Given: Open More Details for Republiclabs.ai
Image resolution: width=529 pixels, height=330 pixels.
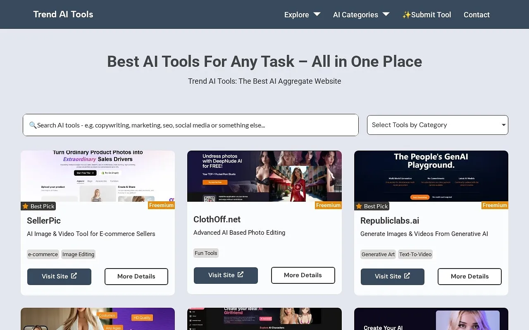Looking at the screenshot, I should pos(469,276).
